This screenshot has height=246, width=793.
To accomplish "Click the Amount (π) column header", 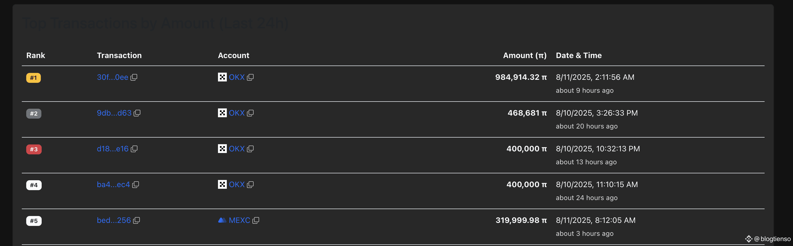I will point(525,55).
